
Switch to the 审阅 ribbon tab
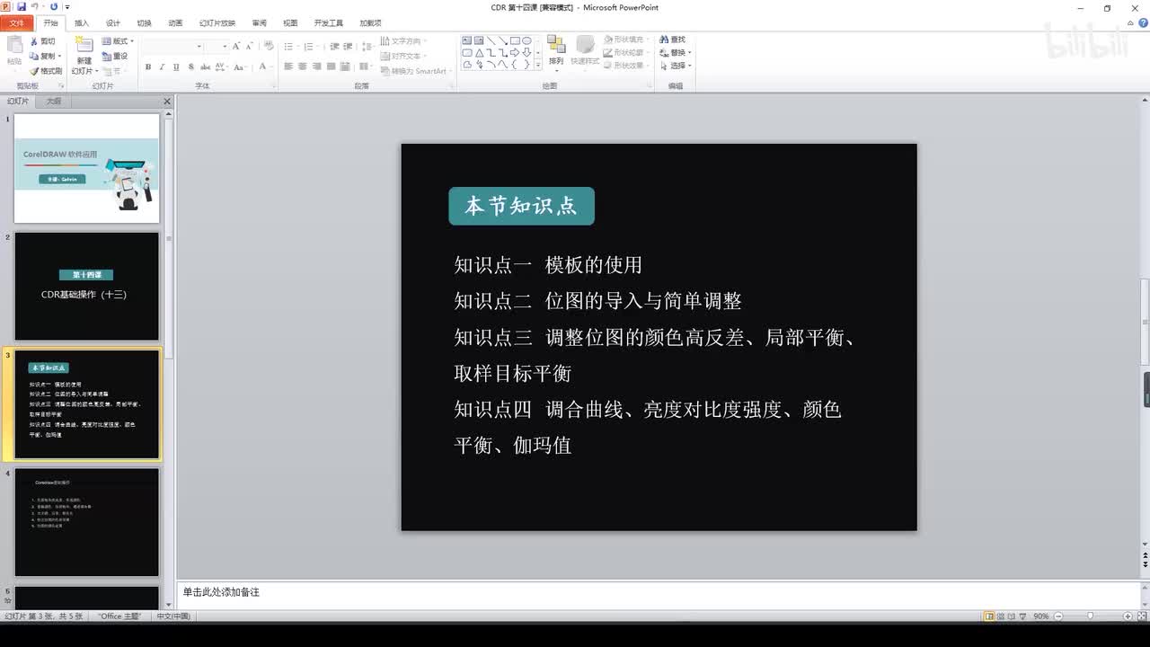point(259,23)
